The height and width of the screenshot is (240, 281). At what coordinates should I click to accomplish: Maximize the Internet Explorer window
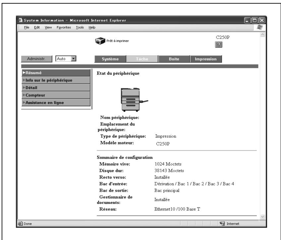254,20
